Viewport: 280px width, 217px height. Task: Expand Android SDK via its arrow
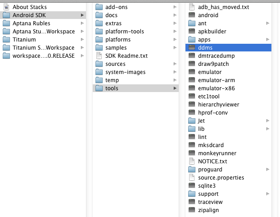[x=82, y=15]
